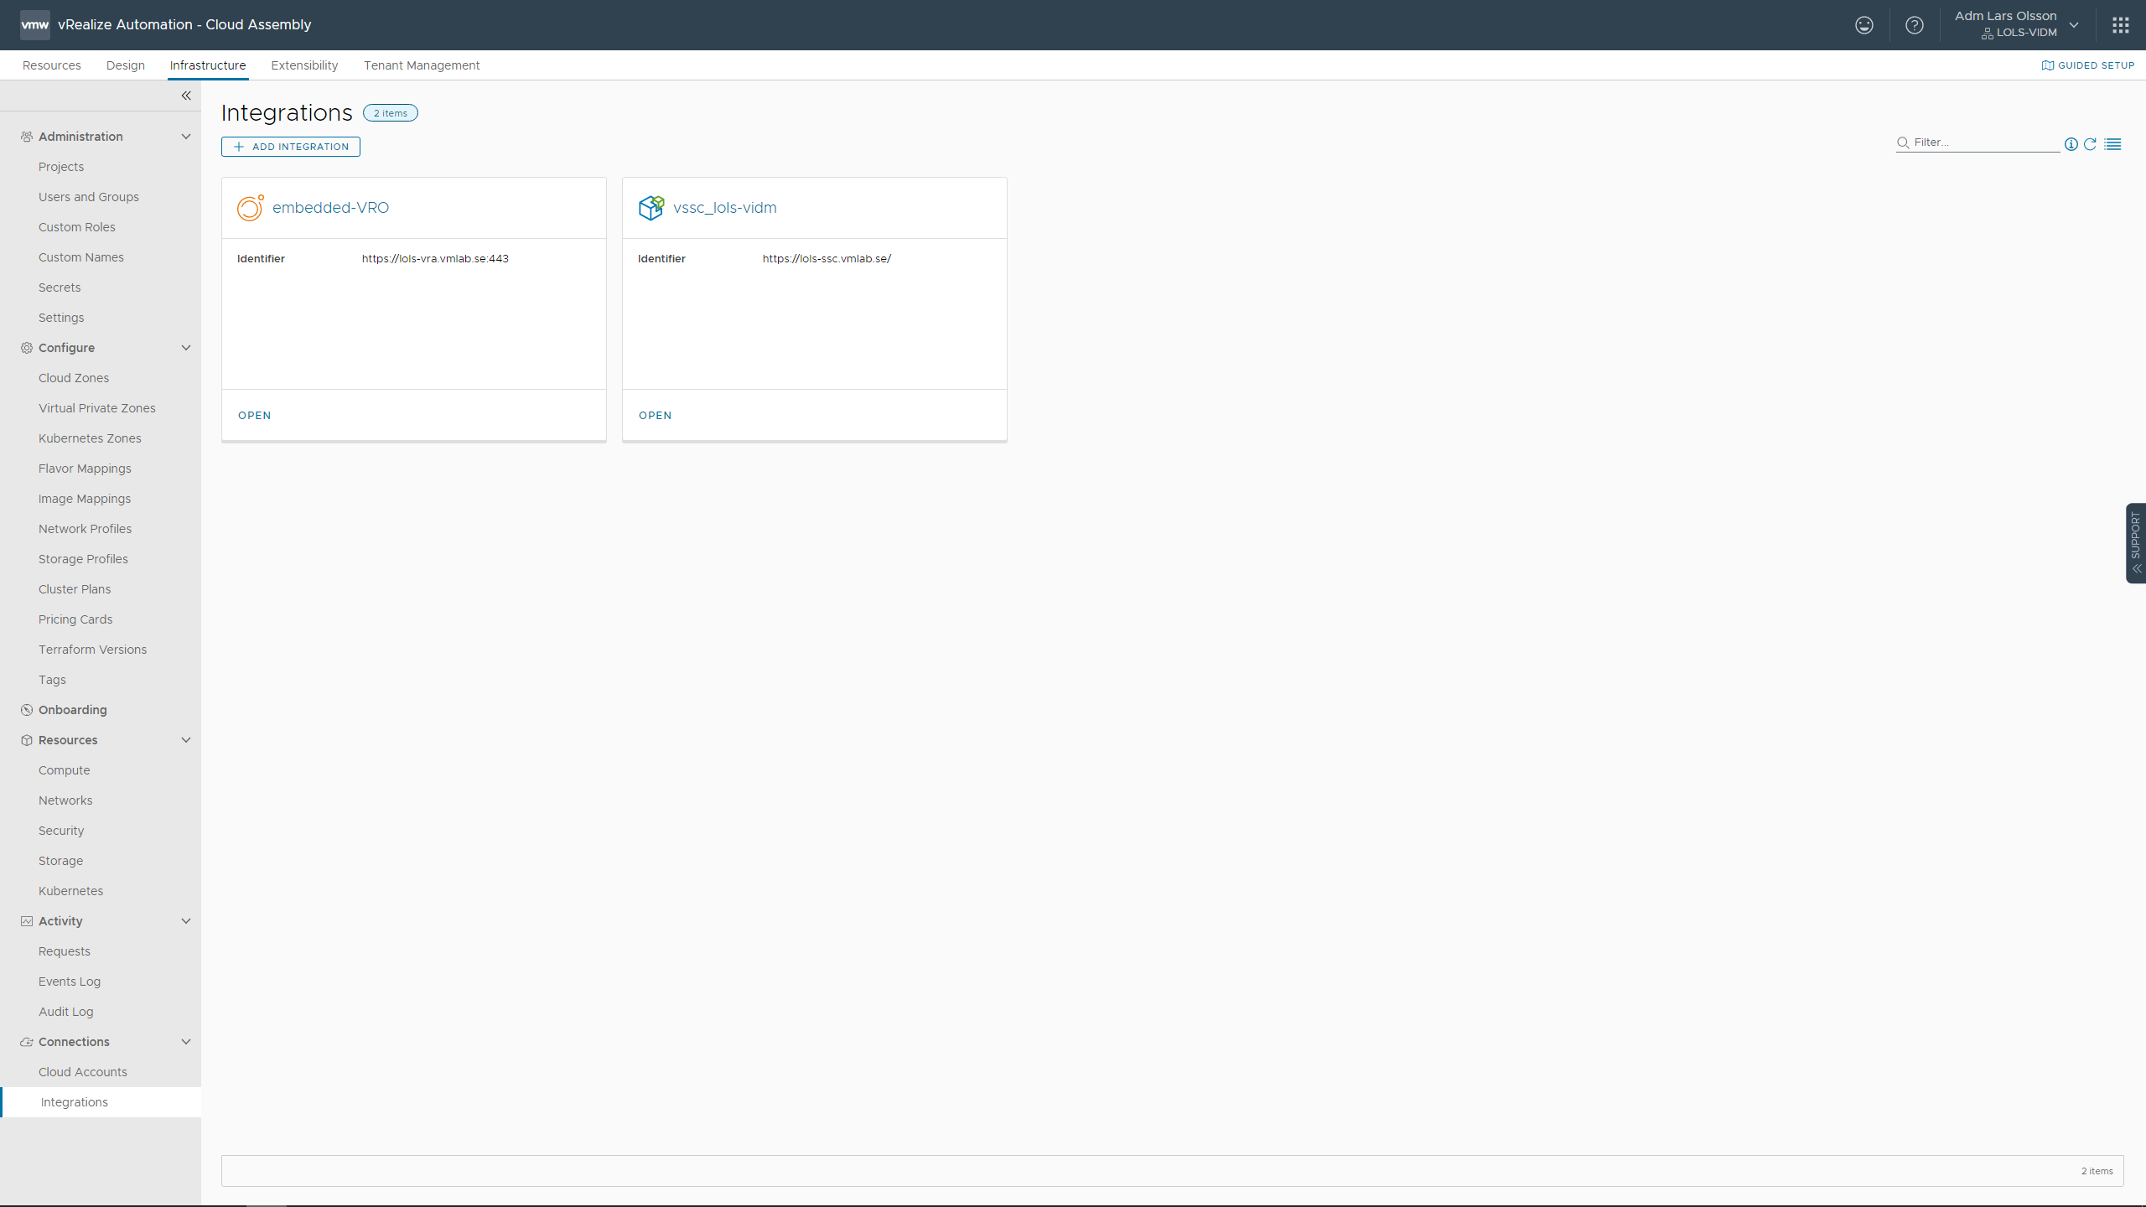
Task: Click the VMware logo icon
Action: pyautogui.click(x=34, y=24)
